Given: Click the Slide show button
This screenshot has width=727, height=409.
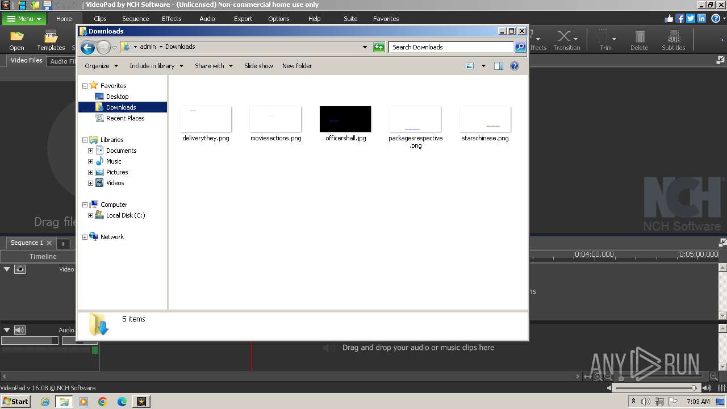Looking at the screenshot, I should pos(258,66).
